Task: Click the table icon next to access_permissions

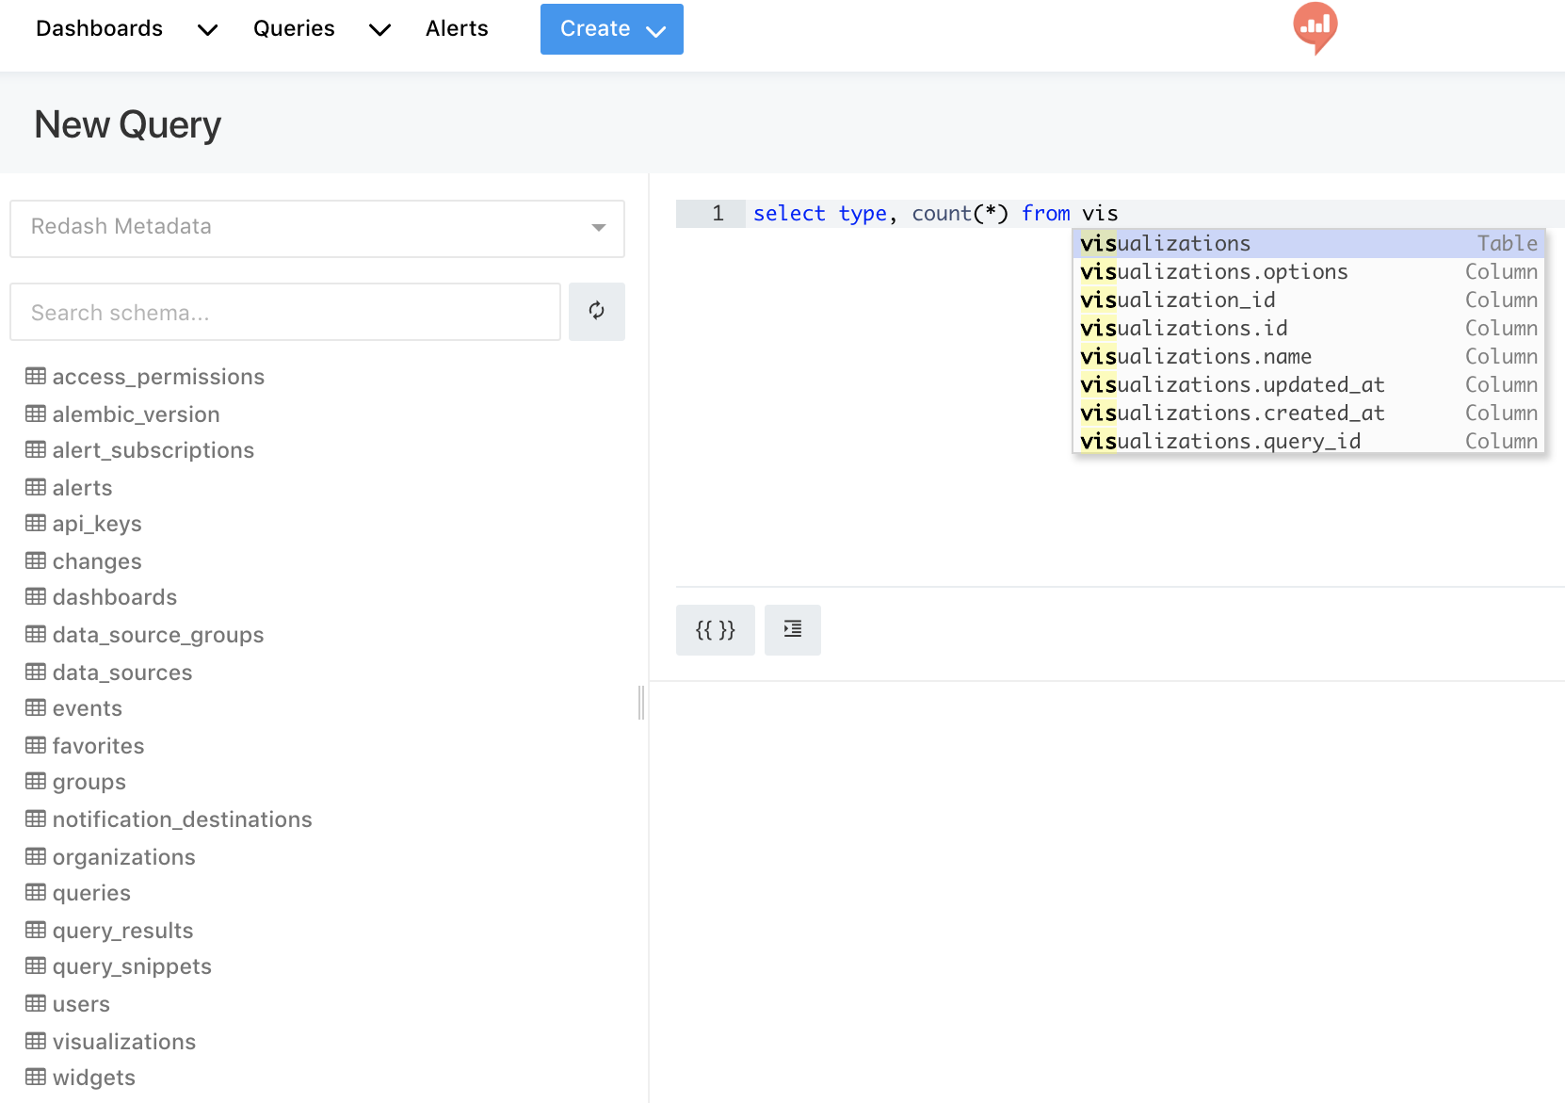Action: tap(36, 377)
